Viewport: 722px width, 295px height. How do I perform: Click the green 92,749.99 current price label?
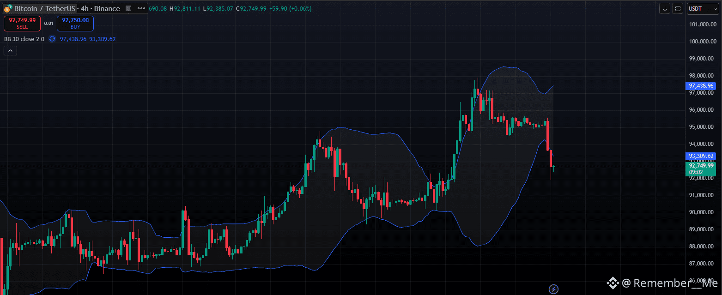701,169
